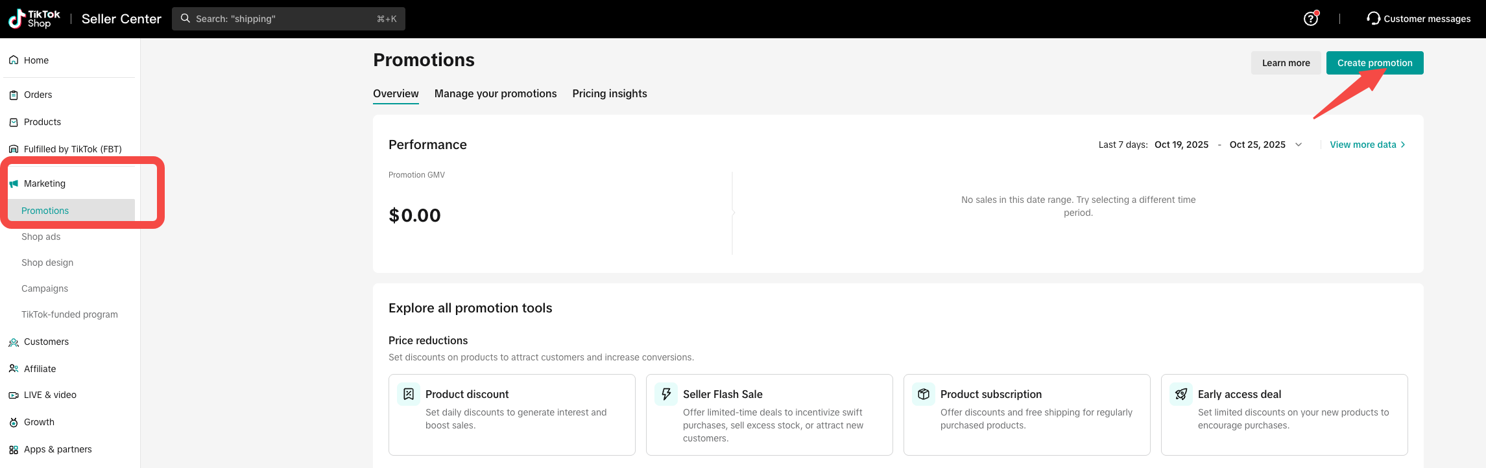This screenshot has height=468, width=1486.
Task: Collapse the Marketing sidebar section
Action: [45, 183]
